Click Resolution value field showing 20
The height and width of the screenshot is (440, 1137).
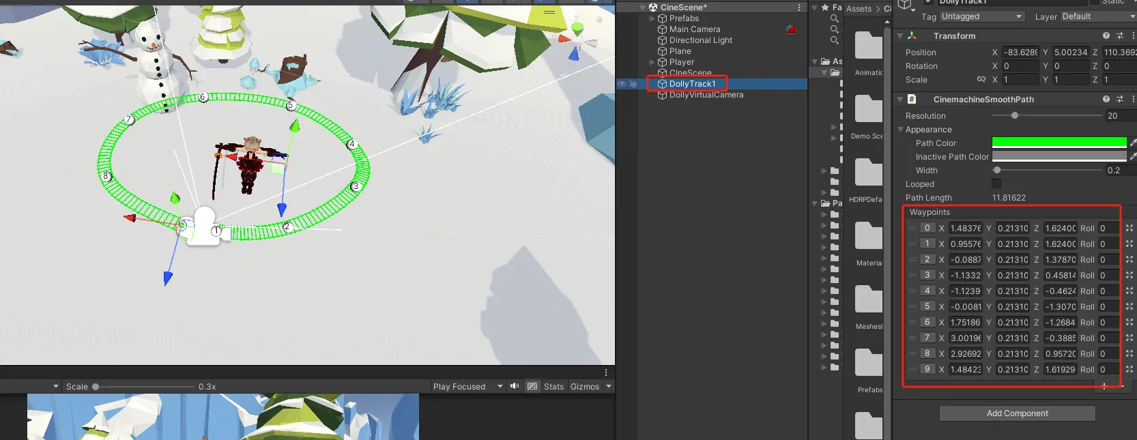[1121, 115]
